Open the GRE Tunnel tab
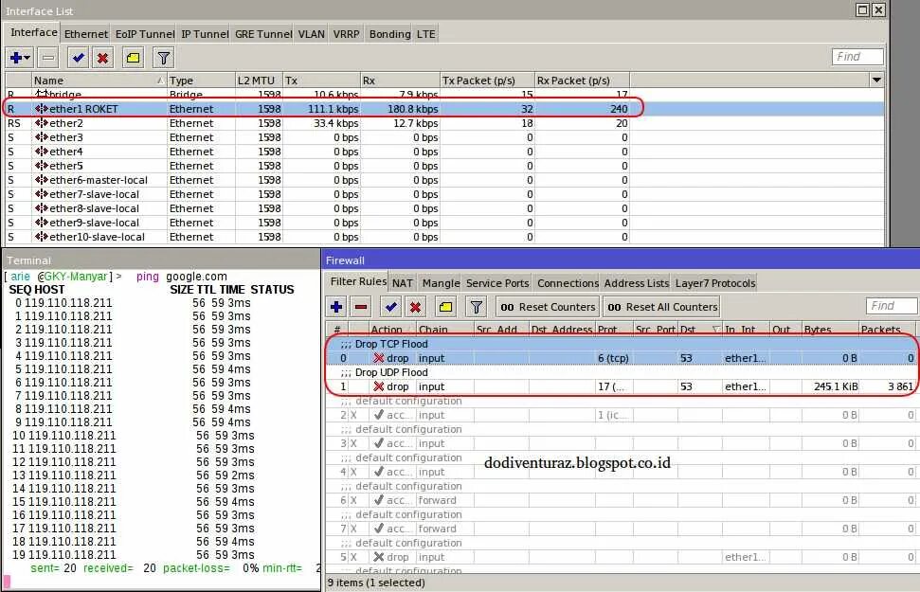The image size is (920, 592). tap(262, 34)
